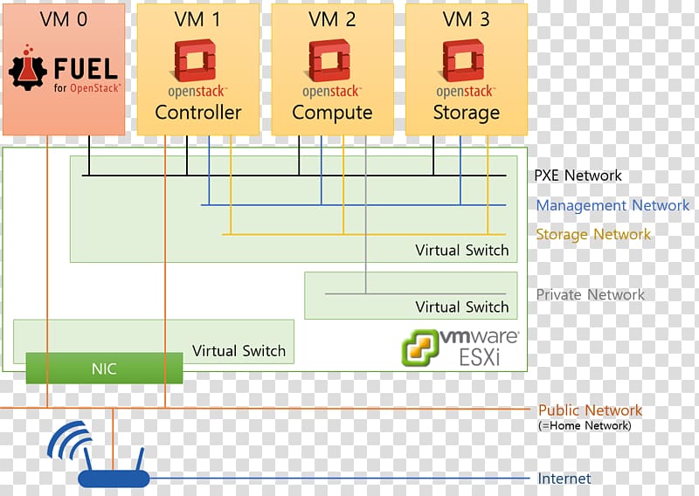
Task: Click the Virtual Switch label below Storage Network
Action: coord(462,250)
